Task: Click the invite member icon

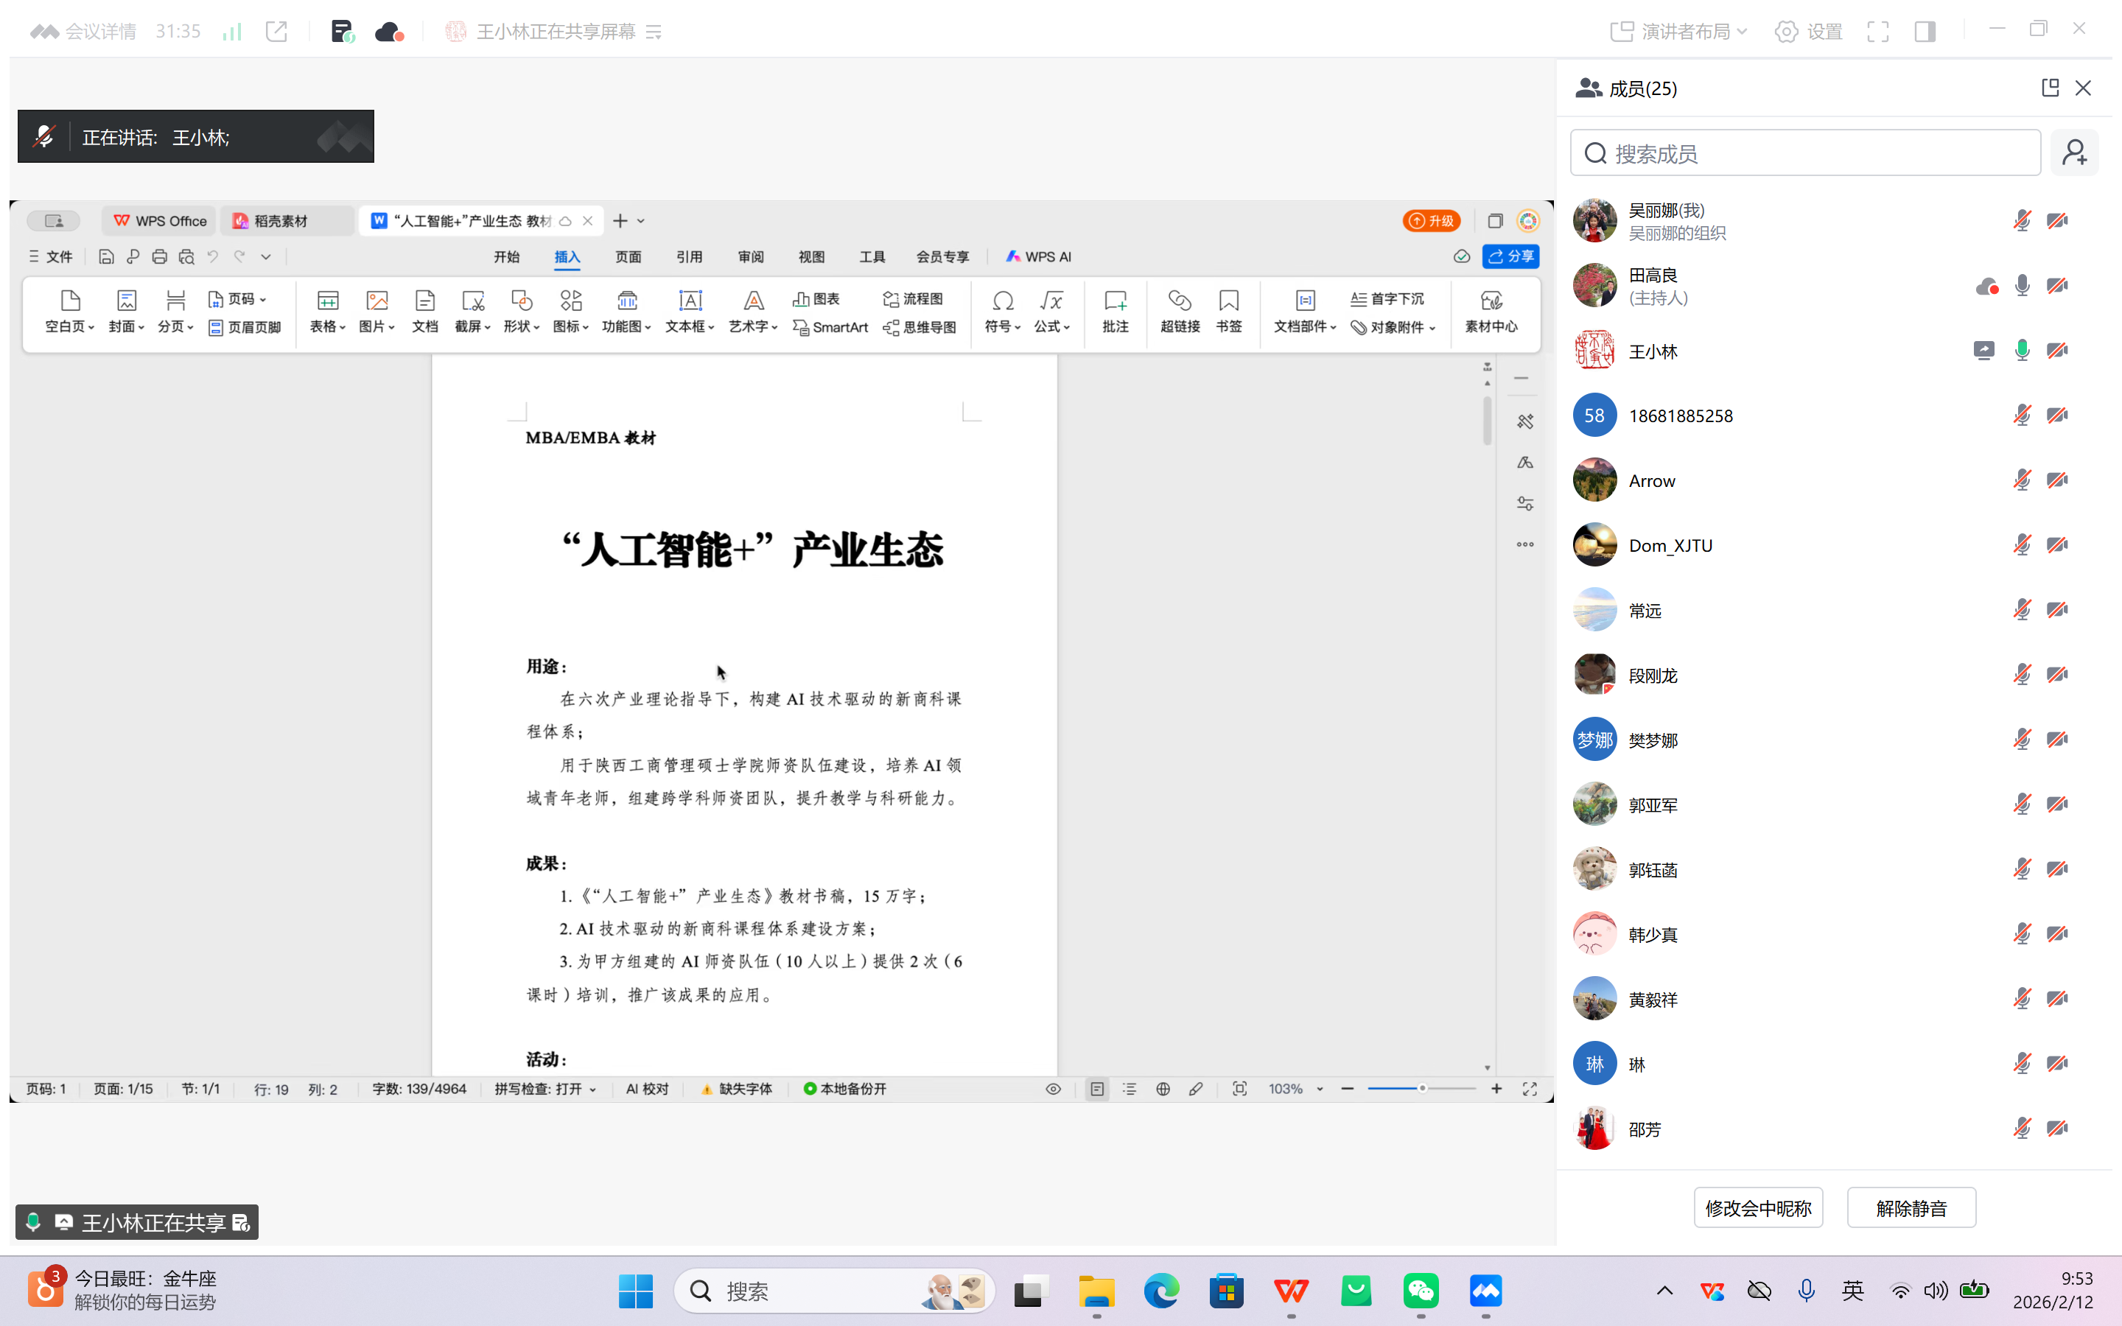Action: point(2074,153)
